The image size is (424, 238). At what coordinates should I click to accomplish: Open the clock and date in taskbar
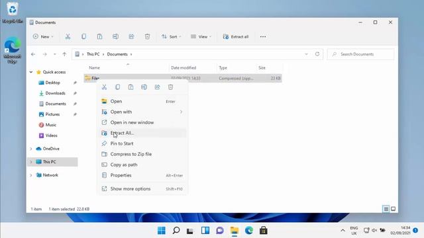pyautogui.click(x=400, y=231)
